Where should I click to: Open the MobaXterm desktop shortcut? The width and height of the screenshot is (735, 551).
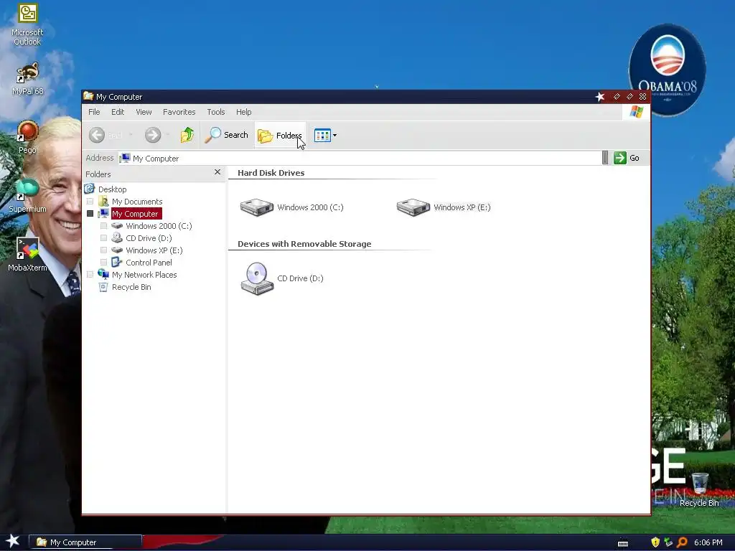point(27,255)
